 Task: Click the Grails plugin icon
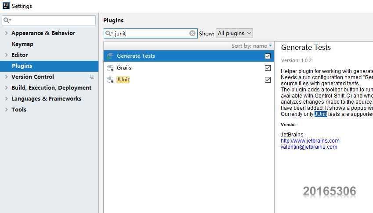point(110,68)
